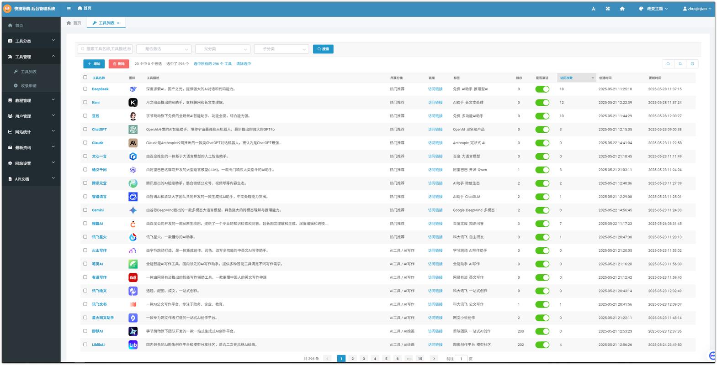Image resolution: width=717 pixels, height=365 pixels.
Task: Check the checkbox for the ChatGPT row
Action: tap(85, 129)
